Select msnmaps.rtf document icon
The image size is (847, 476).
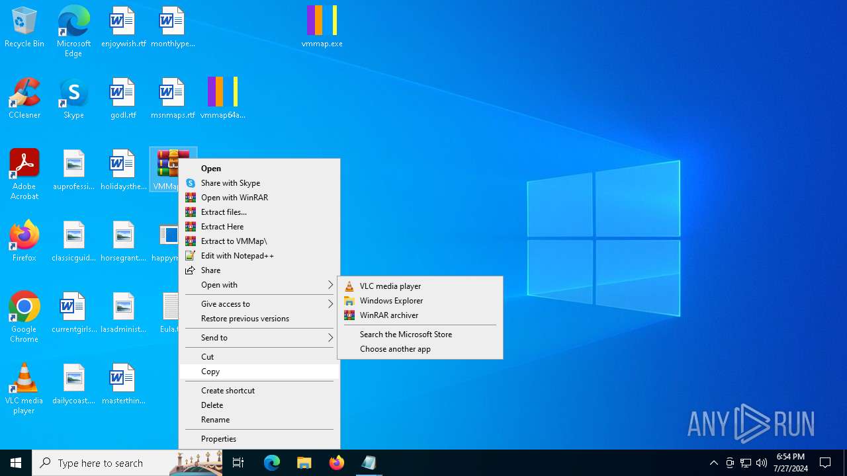(x=173, y=99)
